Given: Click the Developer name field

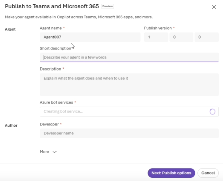Looking at the screenshot, I should 129,133.
